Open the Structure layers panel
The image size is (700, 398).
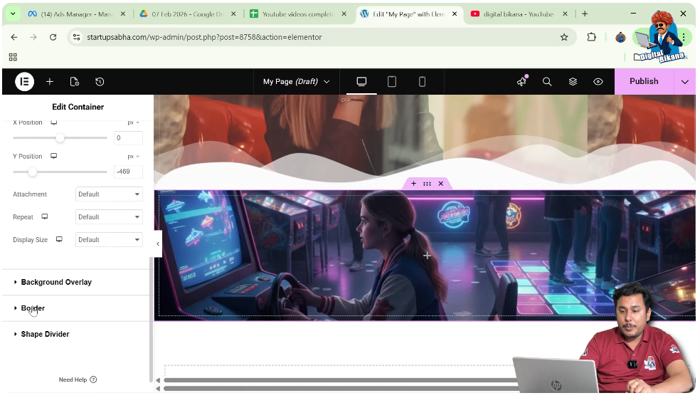[573, 81]
